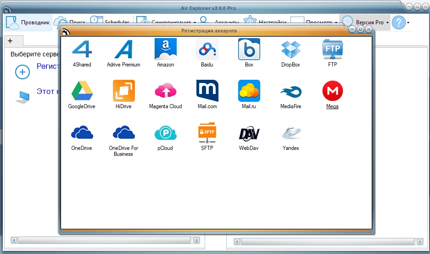
Task: Minimize the Регистрация аккаунта dialog
Action: click(352, 29)
